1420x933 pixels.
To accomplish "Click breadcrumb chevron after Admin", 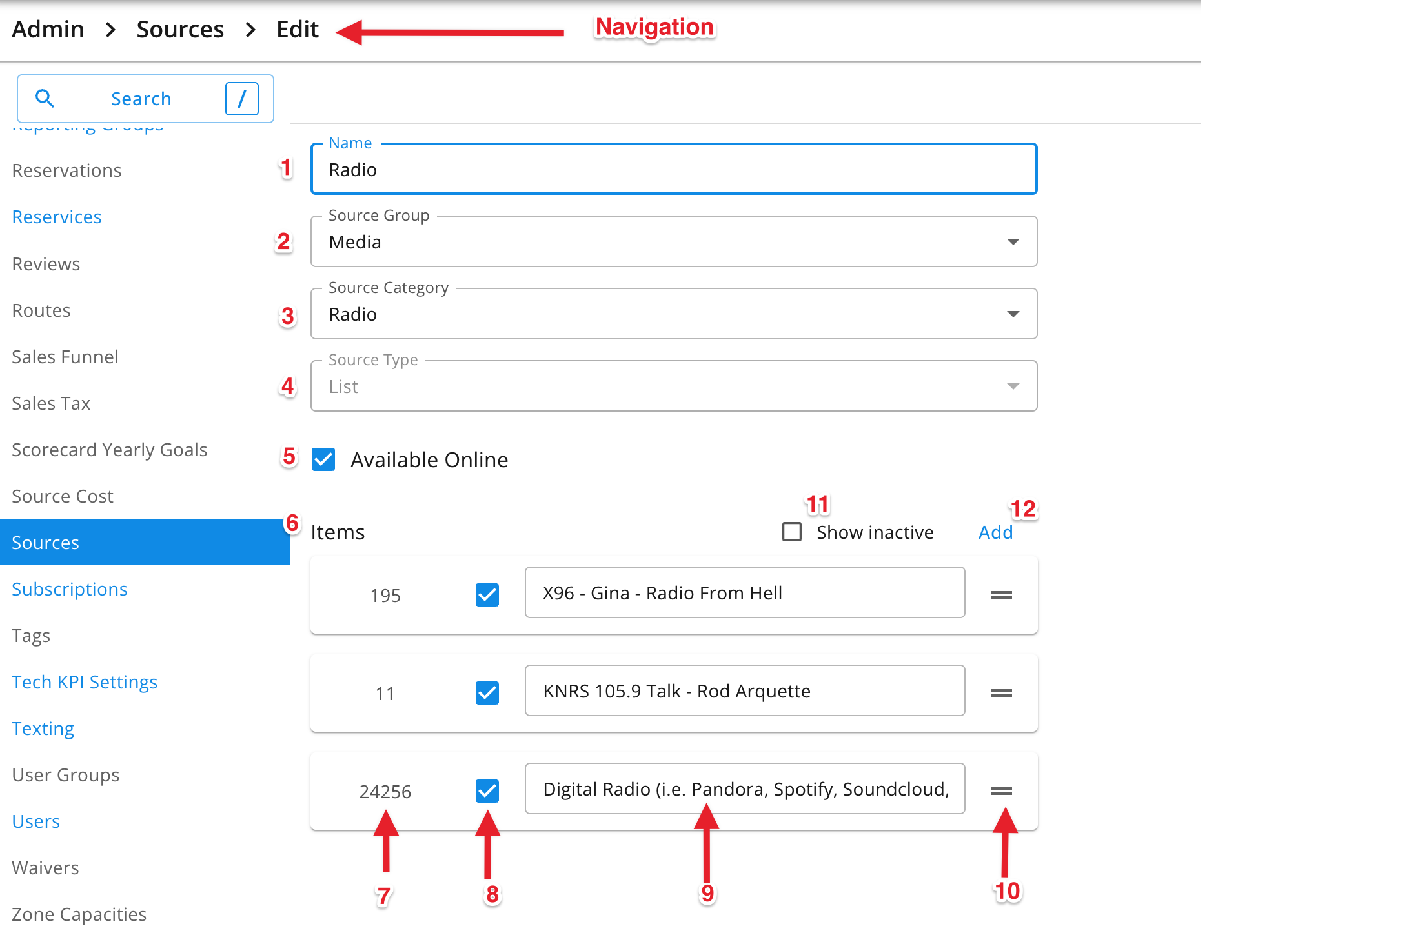I will pyautogui.click(x=110, y=30).
